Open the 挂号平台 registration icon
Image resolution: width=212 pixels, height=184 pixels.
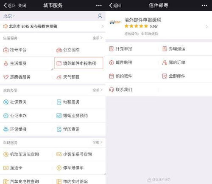click(x=6, y=50)
